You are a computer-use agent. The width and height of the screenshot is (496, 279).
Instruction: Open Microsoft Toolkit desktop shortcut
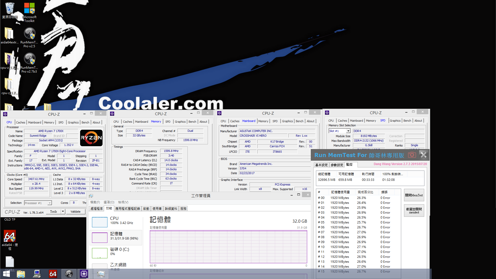tap(29, 12)
